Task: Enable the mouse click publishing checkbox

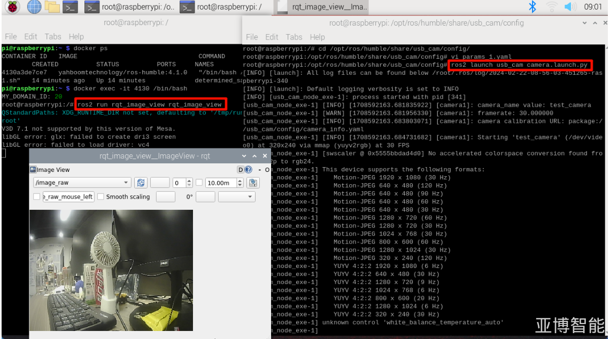Action: click(36, 197)
